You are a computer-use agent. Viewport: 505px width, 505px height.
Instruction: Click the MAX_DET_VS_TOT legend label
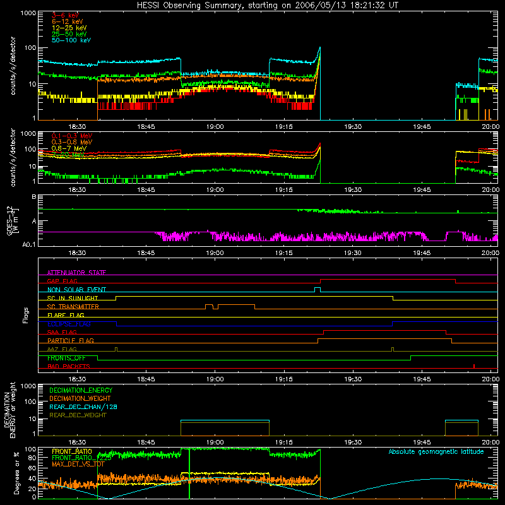tap(78, 464)
